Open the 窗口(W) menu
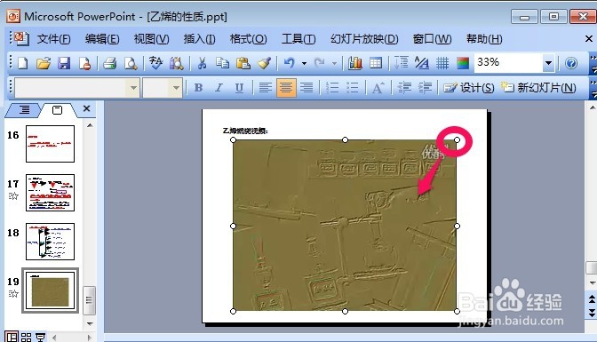 [432, 39]
